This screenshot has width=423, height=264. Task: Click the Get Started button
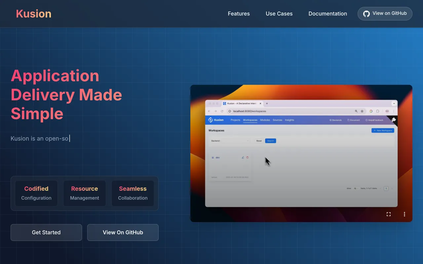coord(46,232)
